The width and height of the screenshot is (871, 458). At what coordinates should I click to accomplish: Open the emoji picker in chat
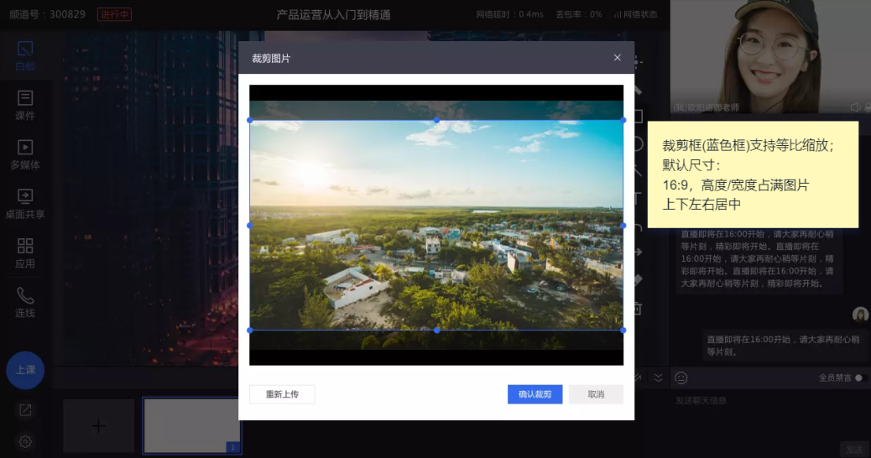click(x=681, y=378)
